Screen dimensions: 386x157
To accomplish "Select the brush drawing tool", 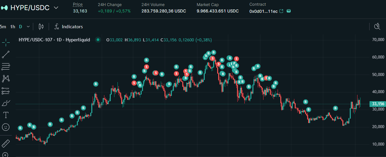I will [6, 103].
